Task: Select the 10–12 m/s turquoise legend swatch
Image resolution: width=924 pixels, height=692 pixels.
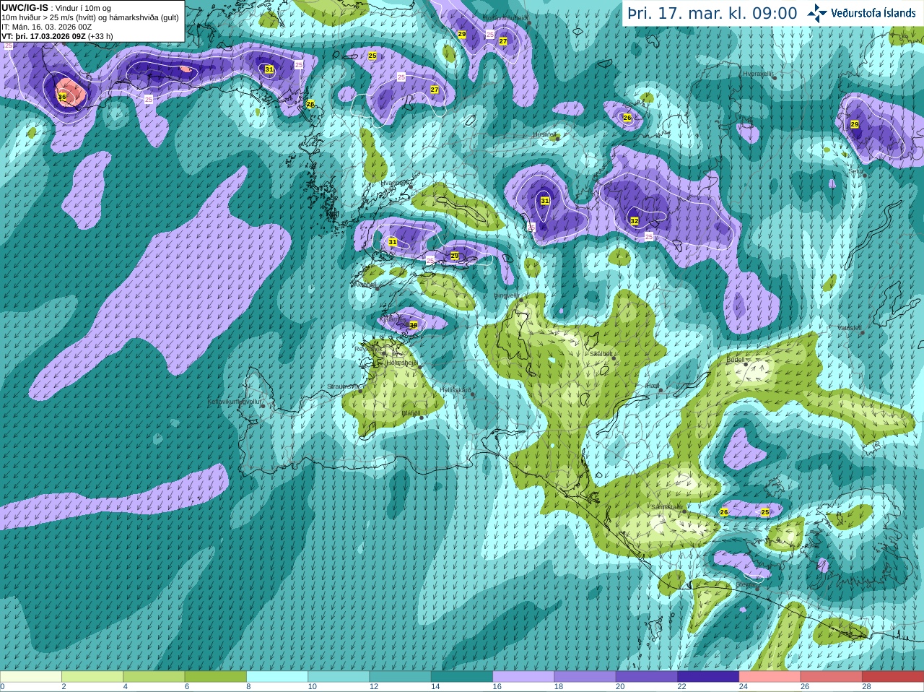Action: tap(339, 677)
